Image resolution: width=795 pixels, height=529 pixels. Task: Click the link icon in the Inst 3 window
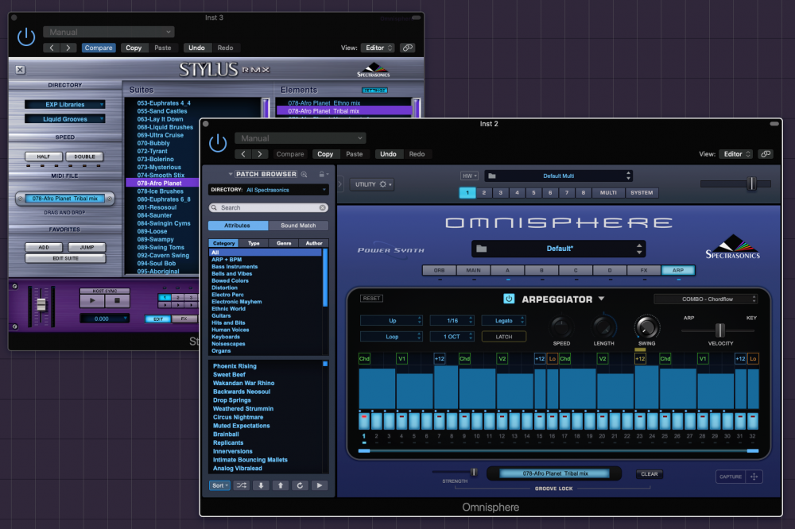[x=408, y=48]
